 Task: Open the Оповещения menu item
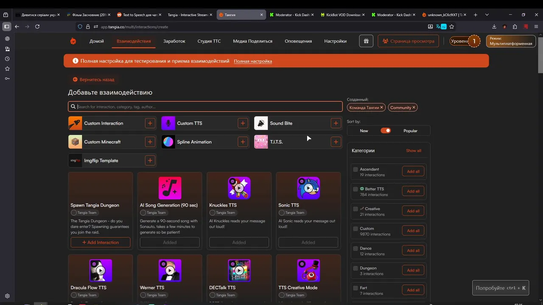[x=298, y=41]
